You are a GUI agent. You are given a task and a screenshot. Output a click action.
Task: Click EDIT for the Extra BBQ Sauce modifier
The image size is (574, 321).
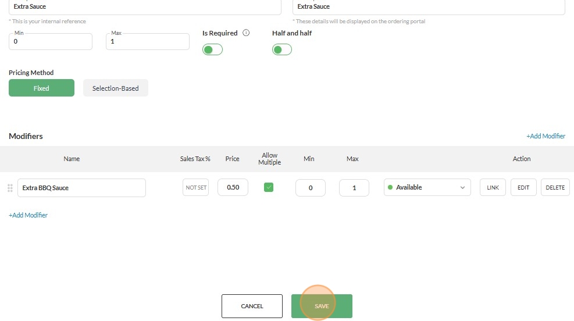point(523,187)
